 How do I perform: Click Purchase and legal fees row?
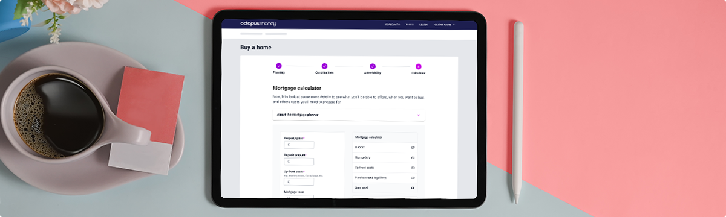point(385,178)
